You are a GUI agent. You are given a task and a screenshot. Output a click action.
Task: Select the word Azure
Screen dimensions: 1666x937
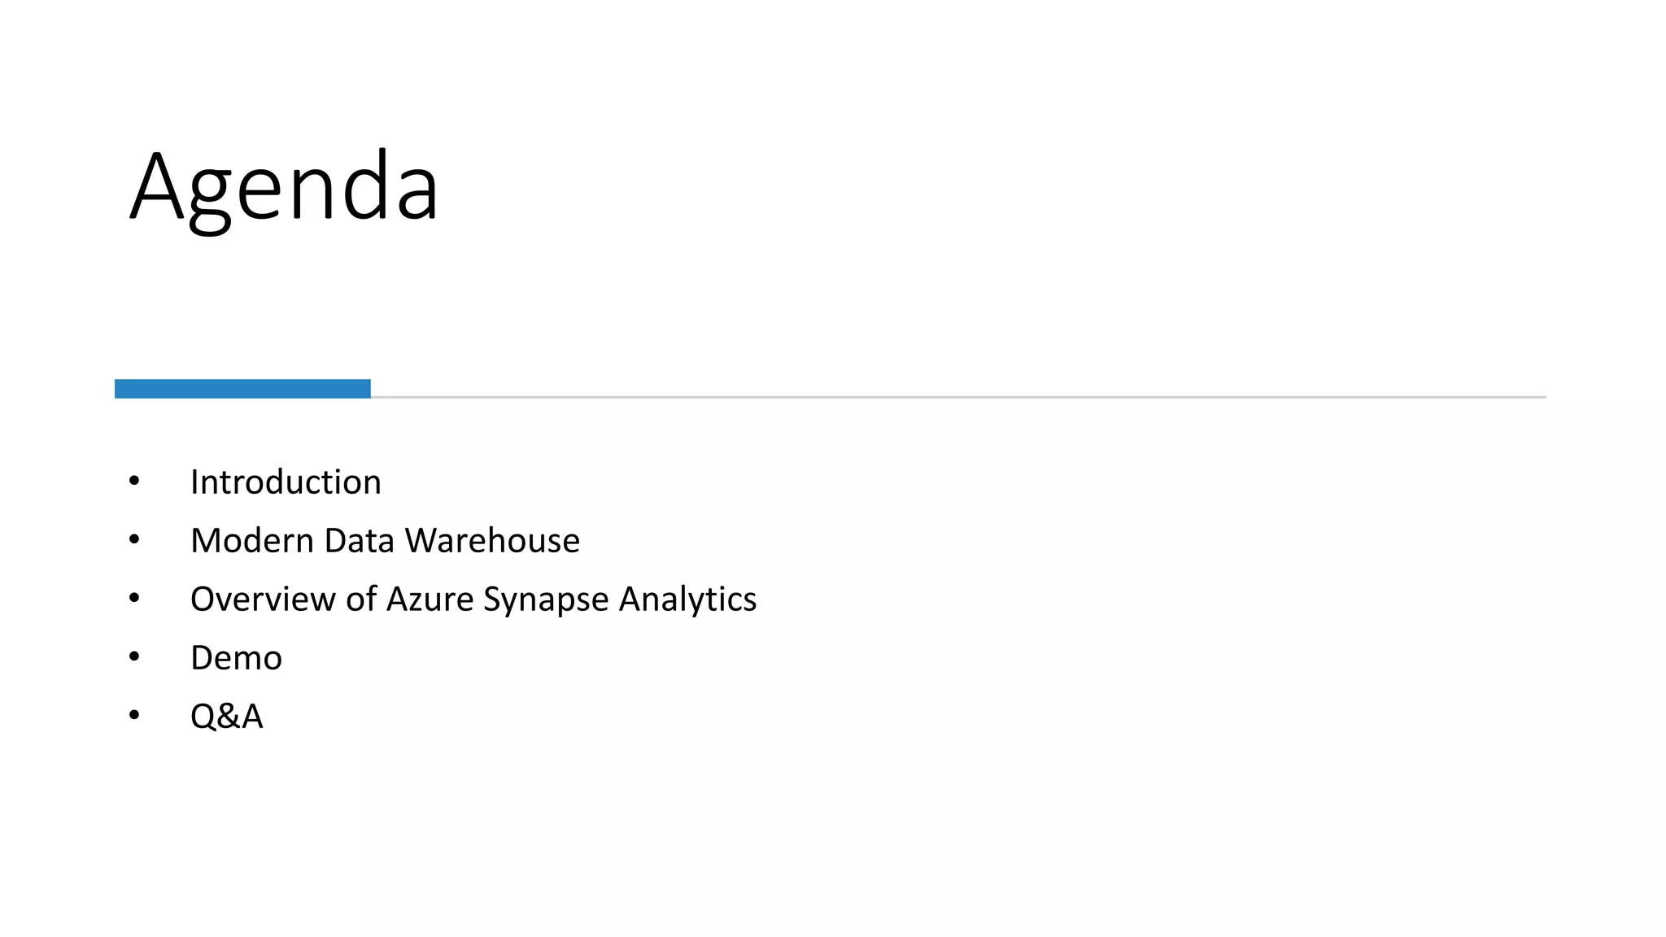click(430, 599)
